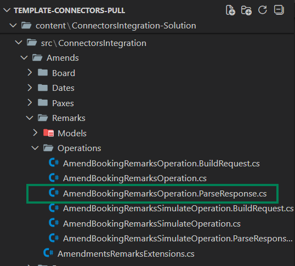Refresh the Explorer view

click(263, 10)
